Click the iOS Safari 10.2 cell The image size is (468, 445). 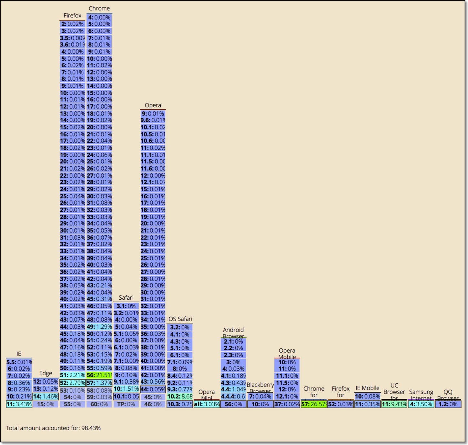click(180, 396)
